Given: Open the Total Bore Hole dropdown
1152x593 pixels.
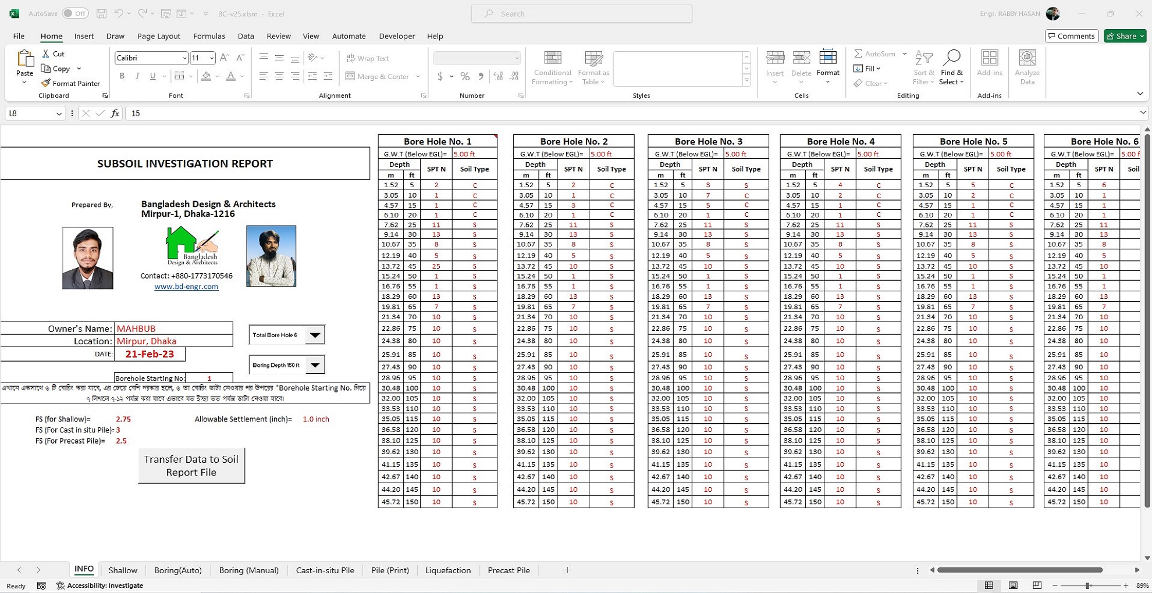Looking at the screenshot, I should 315,335.
